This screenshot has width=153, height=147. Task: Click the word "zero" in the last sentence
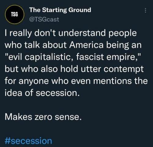coord(43,117)
